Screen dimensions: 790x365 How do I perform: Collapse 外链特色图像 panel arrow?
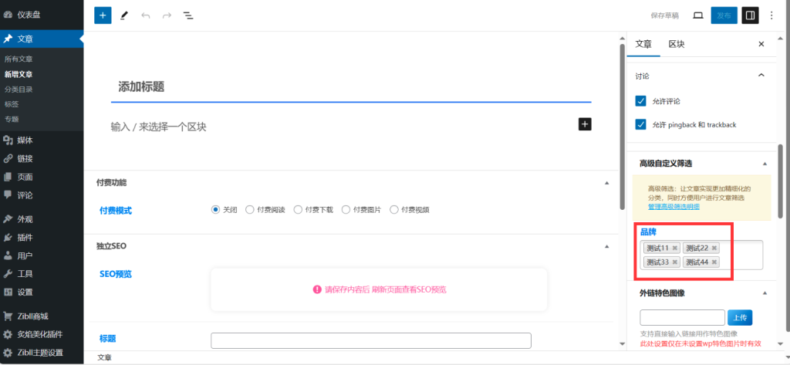pyautogui.click(x=765, y=293)
